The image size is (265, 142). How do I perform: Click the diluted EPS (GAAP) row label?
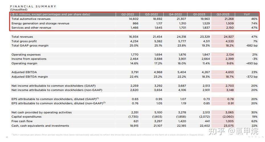point(55,99)
